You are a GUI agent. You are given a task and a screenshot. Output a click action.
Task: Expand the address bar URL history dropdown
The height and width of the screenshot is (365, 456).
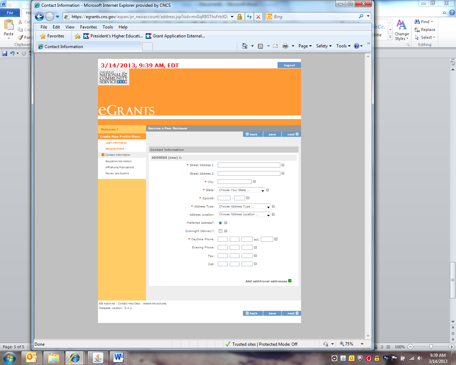tap(232, 17)
